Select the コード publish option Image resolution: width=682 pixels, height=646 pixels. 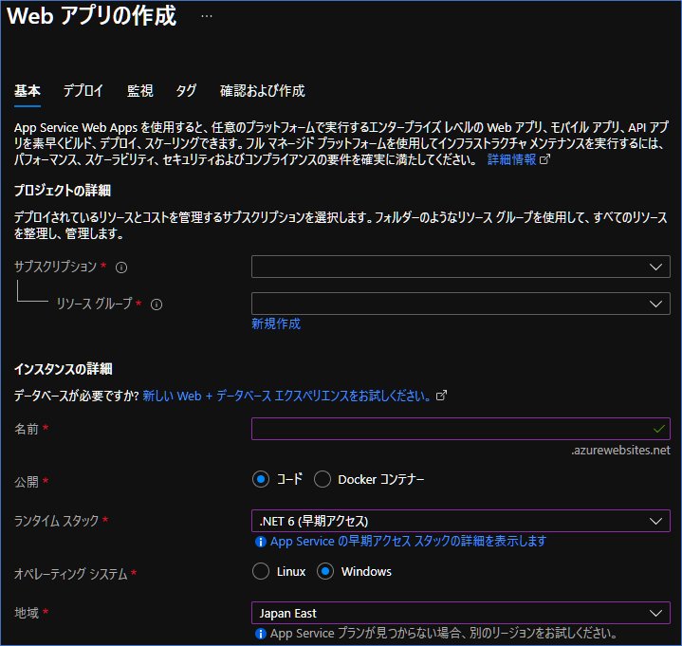pyautogui.click(x=261, y=479)
